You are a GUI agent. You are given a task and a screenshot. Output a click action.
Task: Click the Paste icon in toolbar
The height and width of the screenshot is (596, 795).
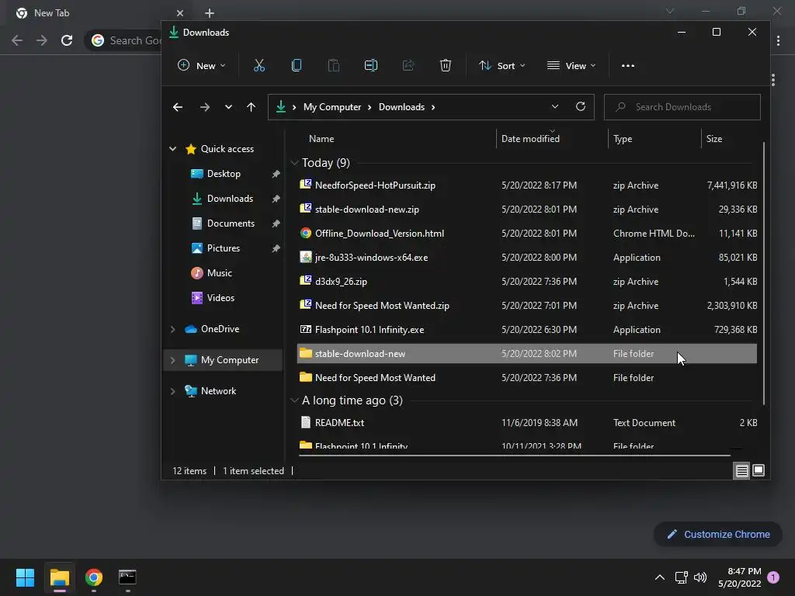pyautogui.click(x=334, y=65)
